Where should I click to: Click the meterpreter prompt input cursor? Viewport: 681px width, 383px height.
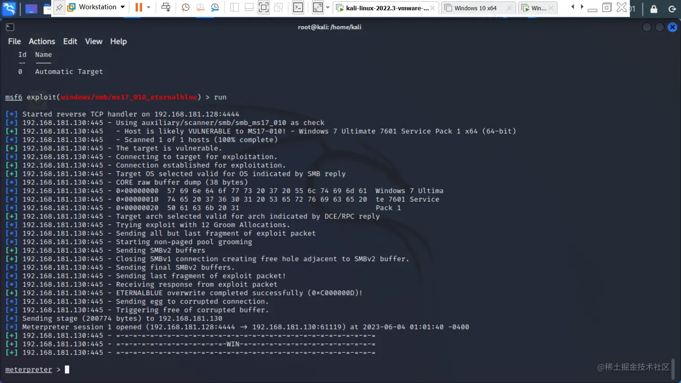click(x=67, y=369)
